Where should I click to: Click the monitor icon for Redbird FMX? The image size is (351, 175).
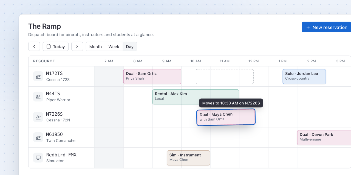[x=38, y=157]
